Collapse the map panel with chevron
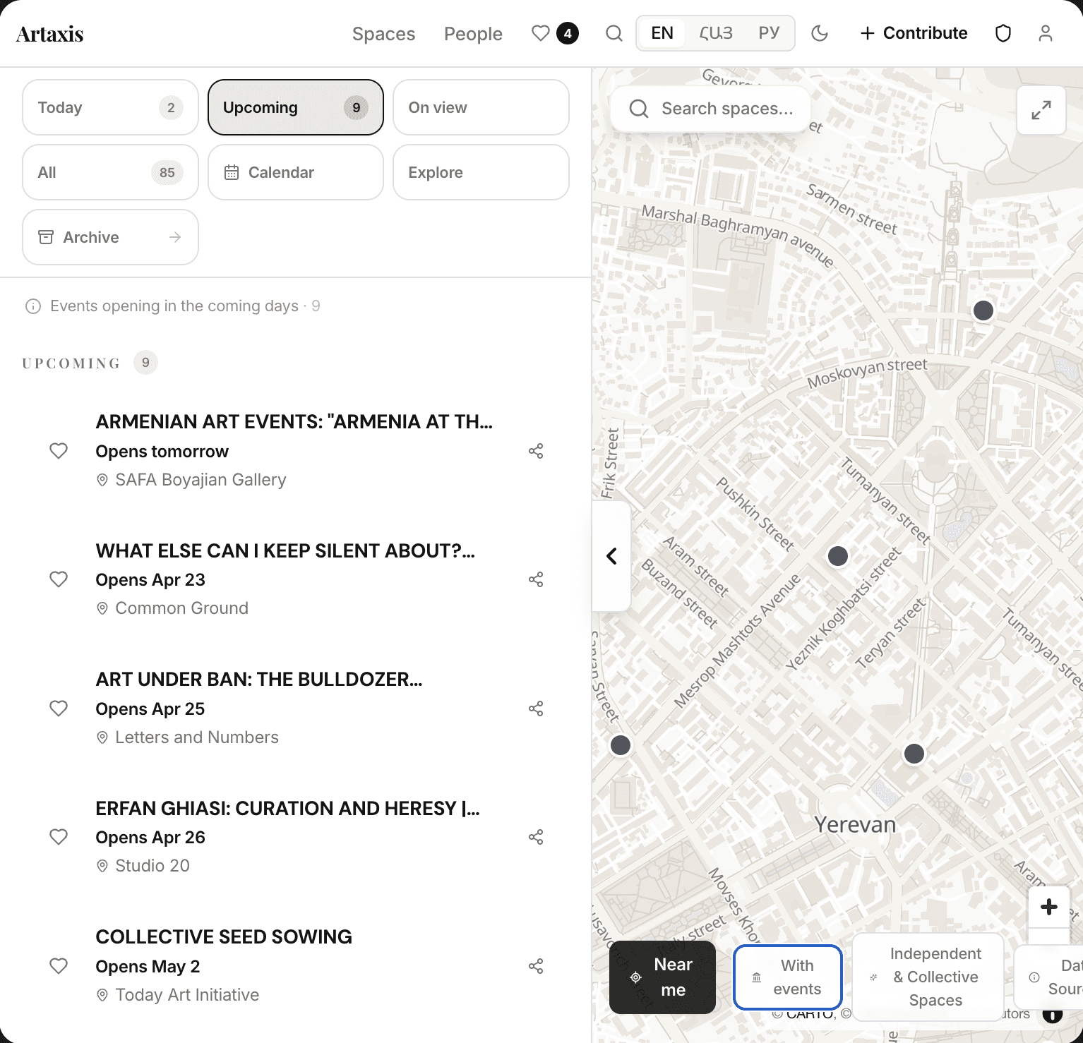1083x1043 pixels. click(611, 556)
